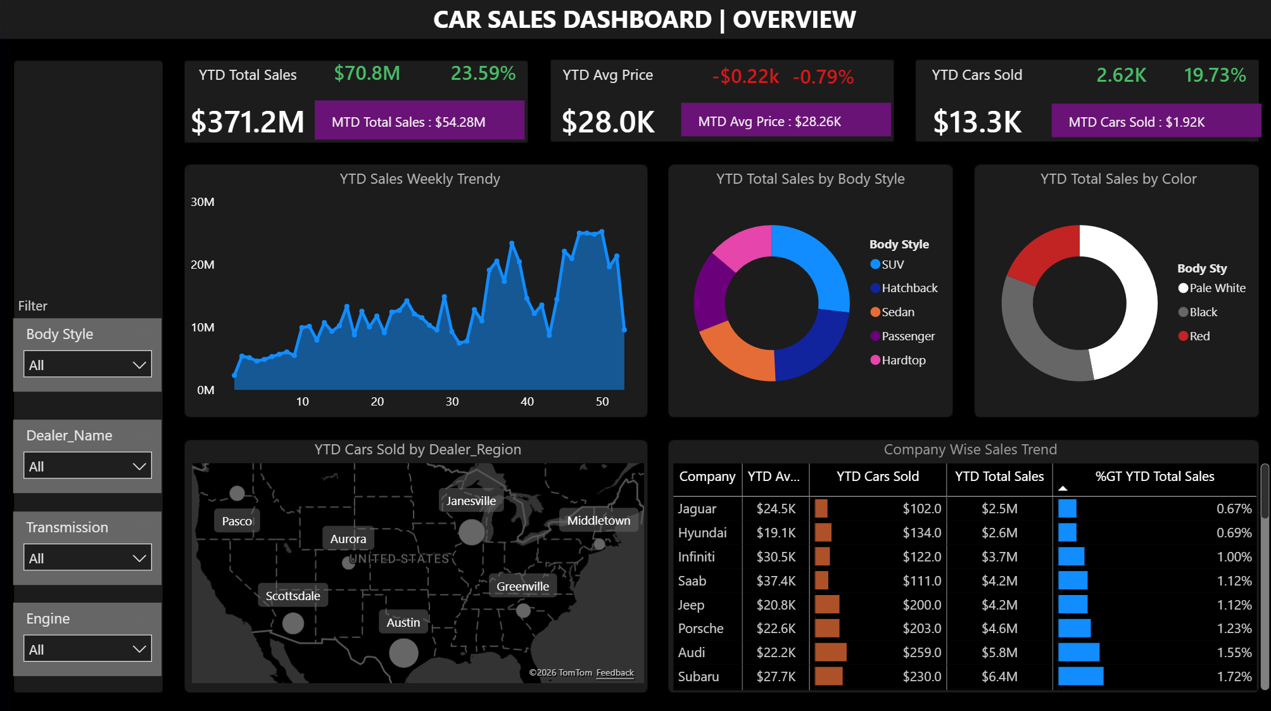Select Sedan legend color marker
This screenshot has height=711, width=1271.
(875, 312)
